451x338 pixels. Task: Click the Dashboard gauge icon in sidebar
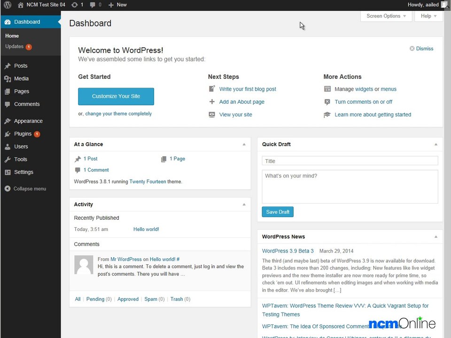(8, 22)
